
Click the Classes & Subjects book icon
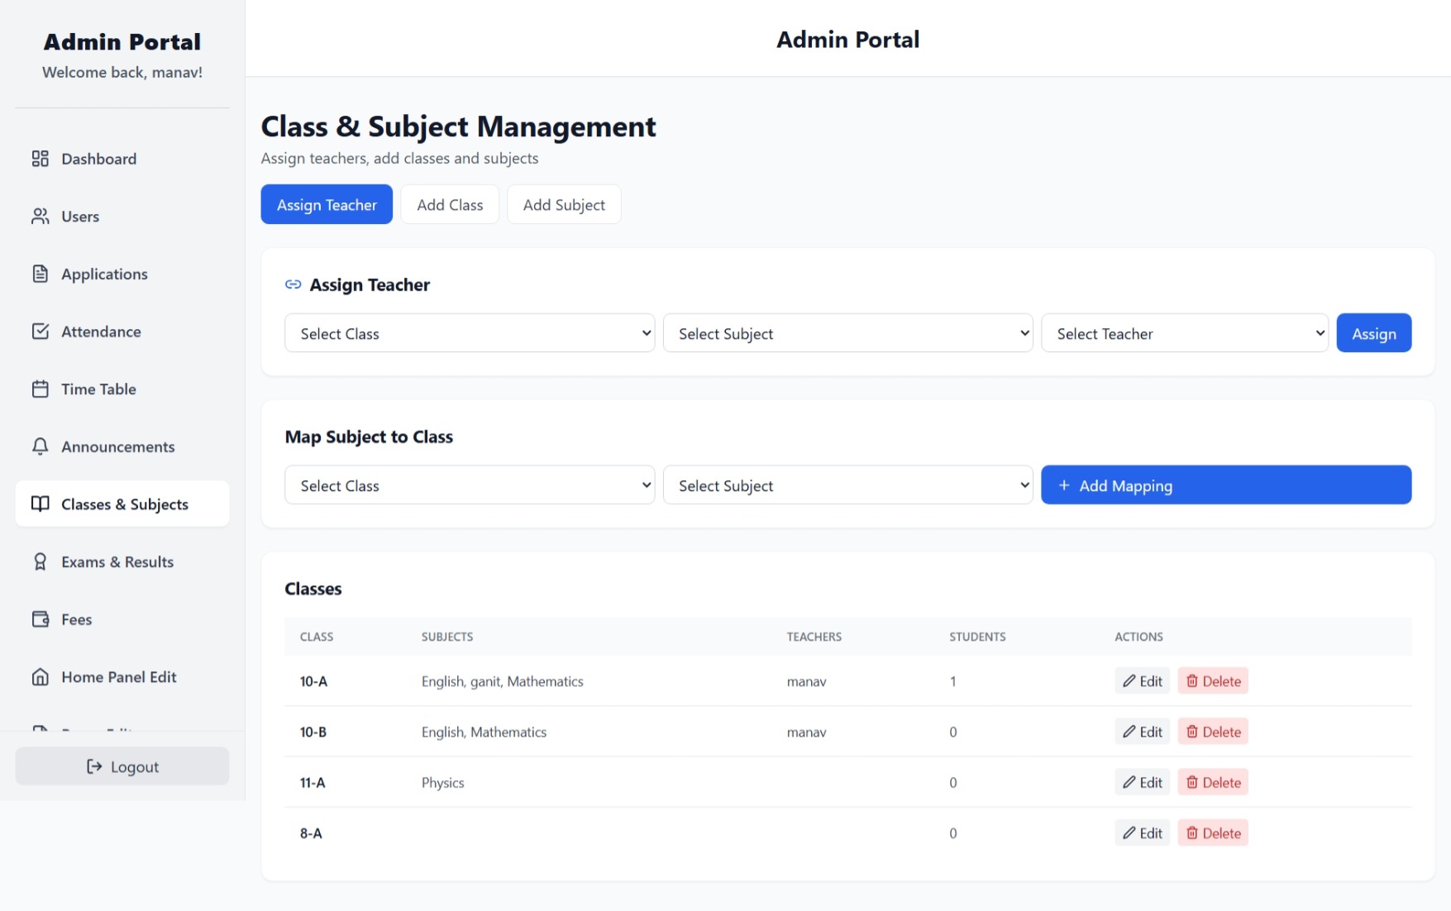[x=40, y=503]
